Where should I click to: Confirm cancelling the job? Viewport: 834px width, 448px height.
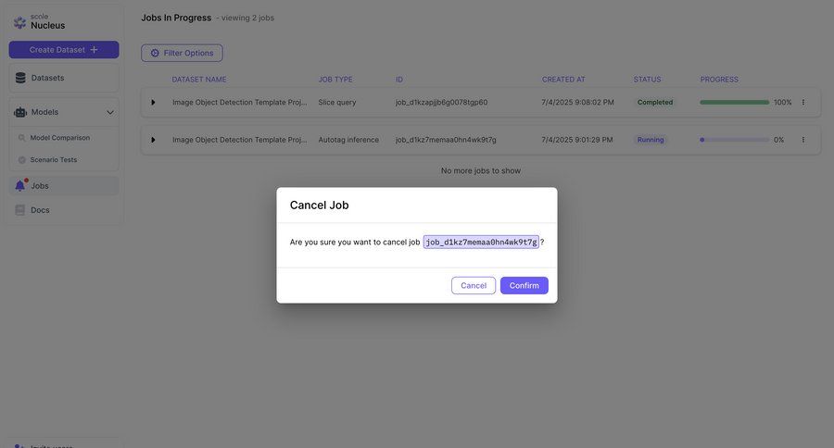tap(524, 285)
